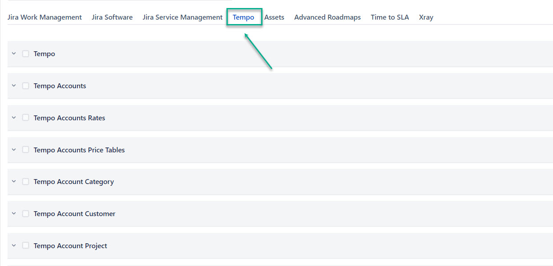This screenshot has width=553, height=266.
Task: Open the Advanced Roadmaps tab
Action: coord(327,17)
